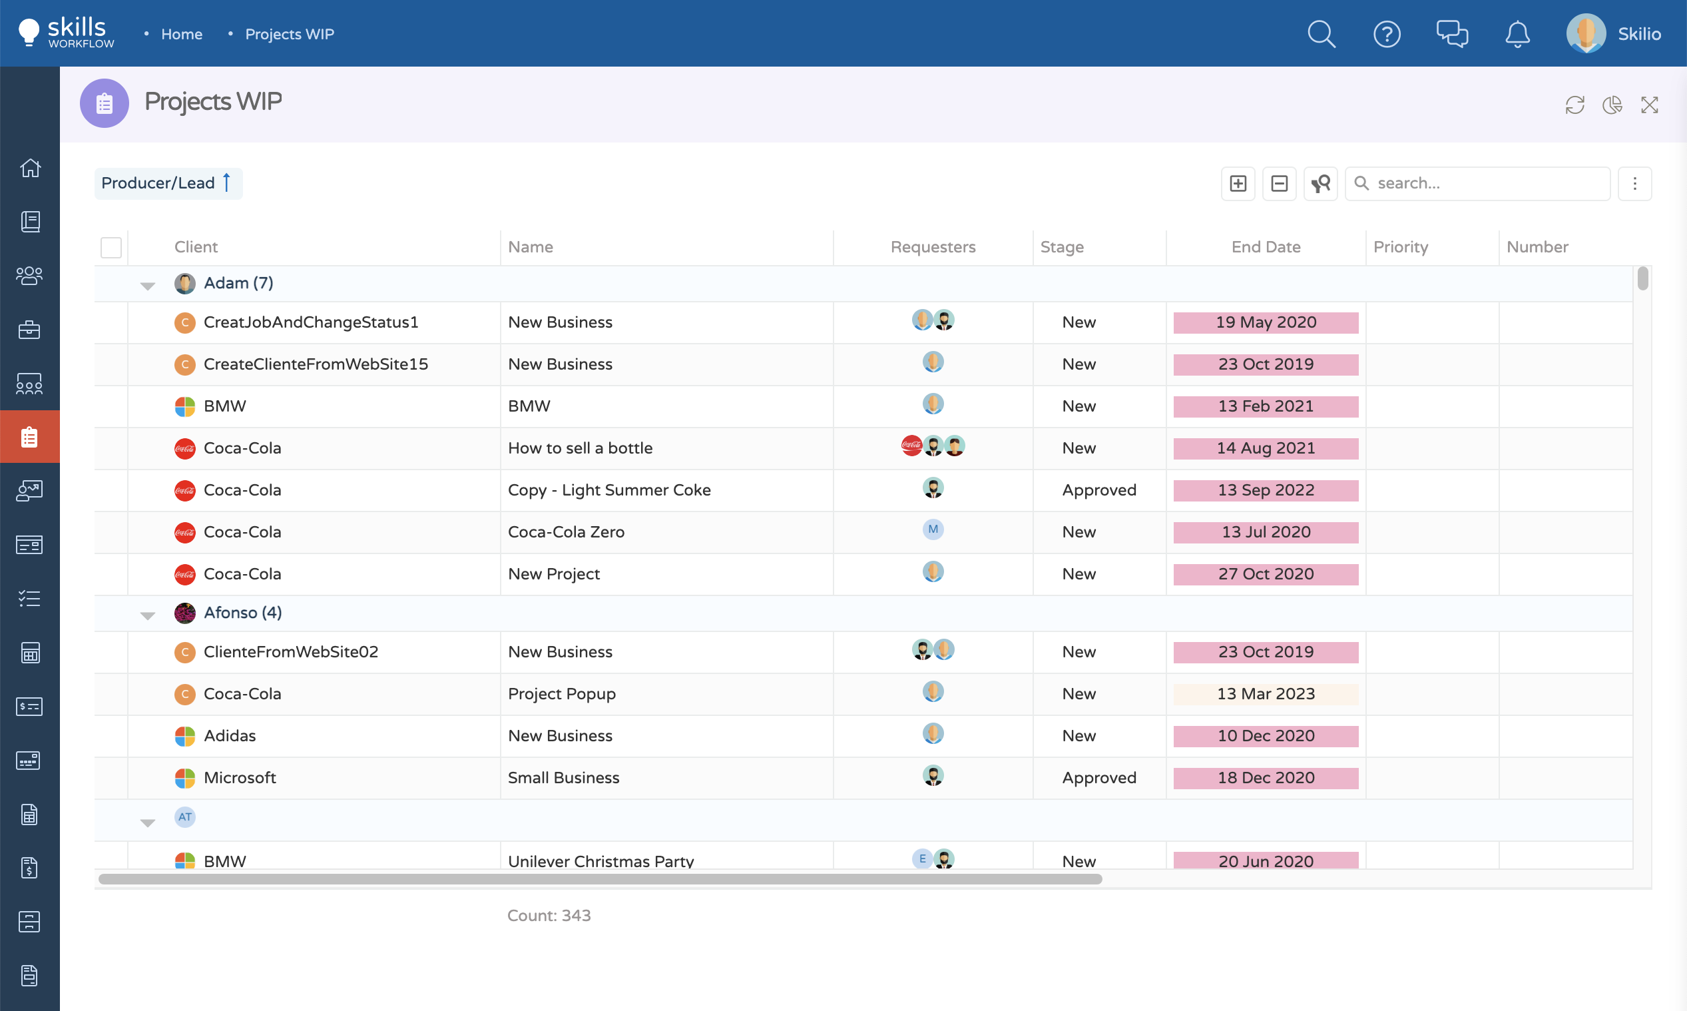The width and height of the screenshot is (1687, 1011).
Task: Open the three-dot more options menu
Action: [x=1634, y=183]
